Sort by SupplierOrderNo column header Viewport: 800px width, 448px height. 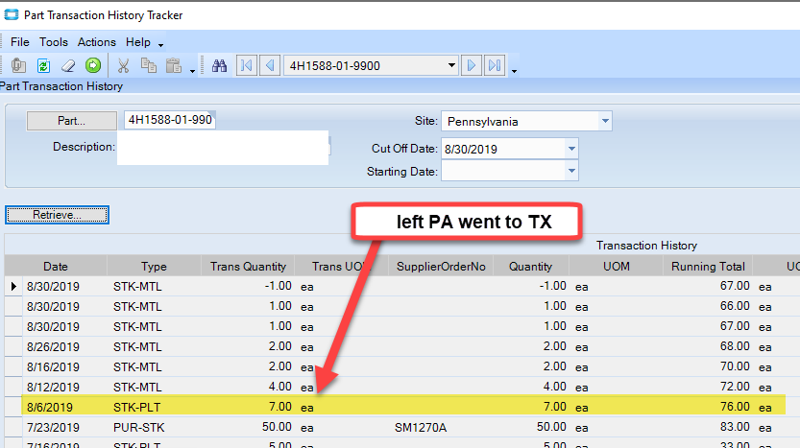click(441, 267)
